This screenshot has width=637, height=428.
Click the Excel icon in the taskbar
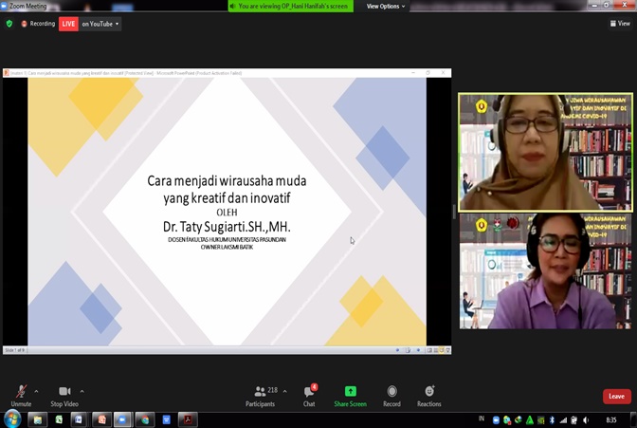(59, 419)
